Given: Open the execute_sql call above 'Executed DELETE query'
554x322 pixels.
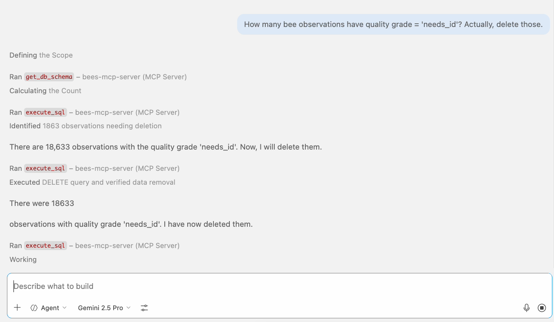Looking at the screenshot, I should point(45,168).
